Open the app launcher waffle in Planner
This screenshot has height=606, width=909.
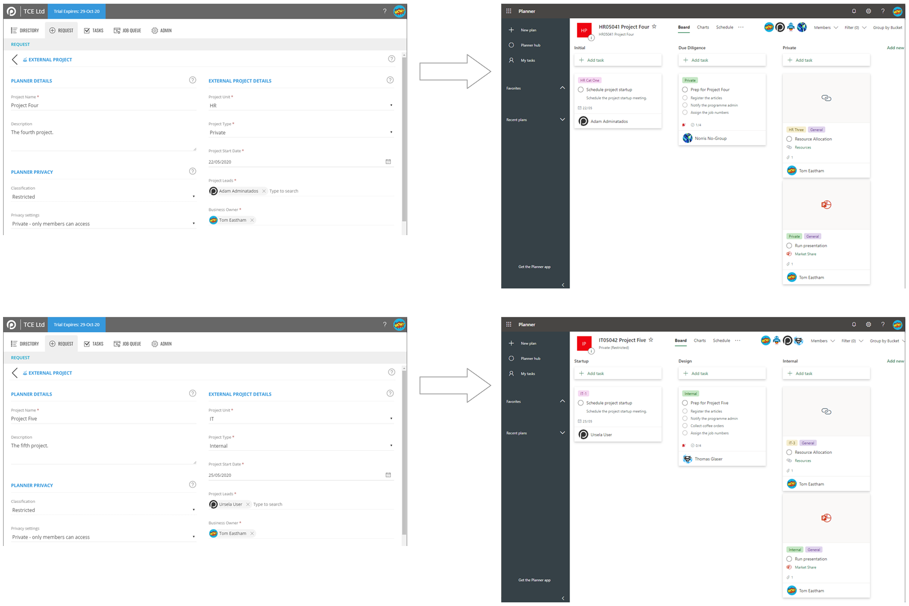pos(508,11)
